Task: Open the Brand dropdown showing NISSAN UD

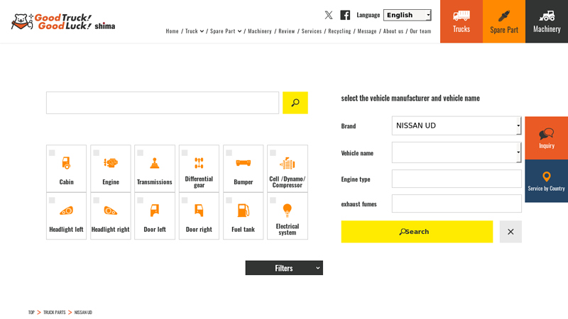Action: pyautogui.click(x=457, y=125)
